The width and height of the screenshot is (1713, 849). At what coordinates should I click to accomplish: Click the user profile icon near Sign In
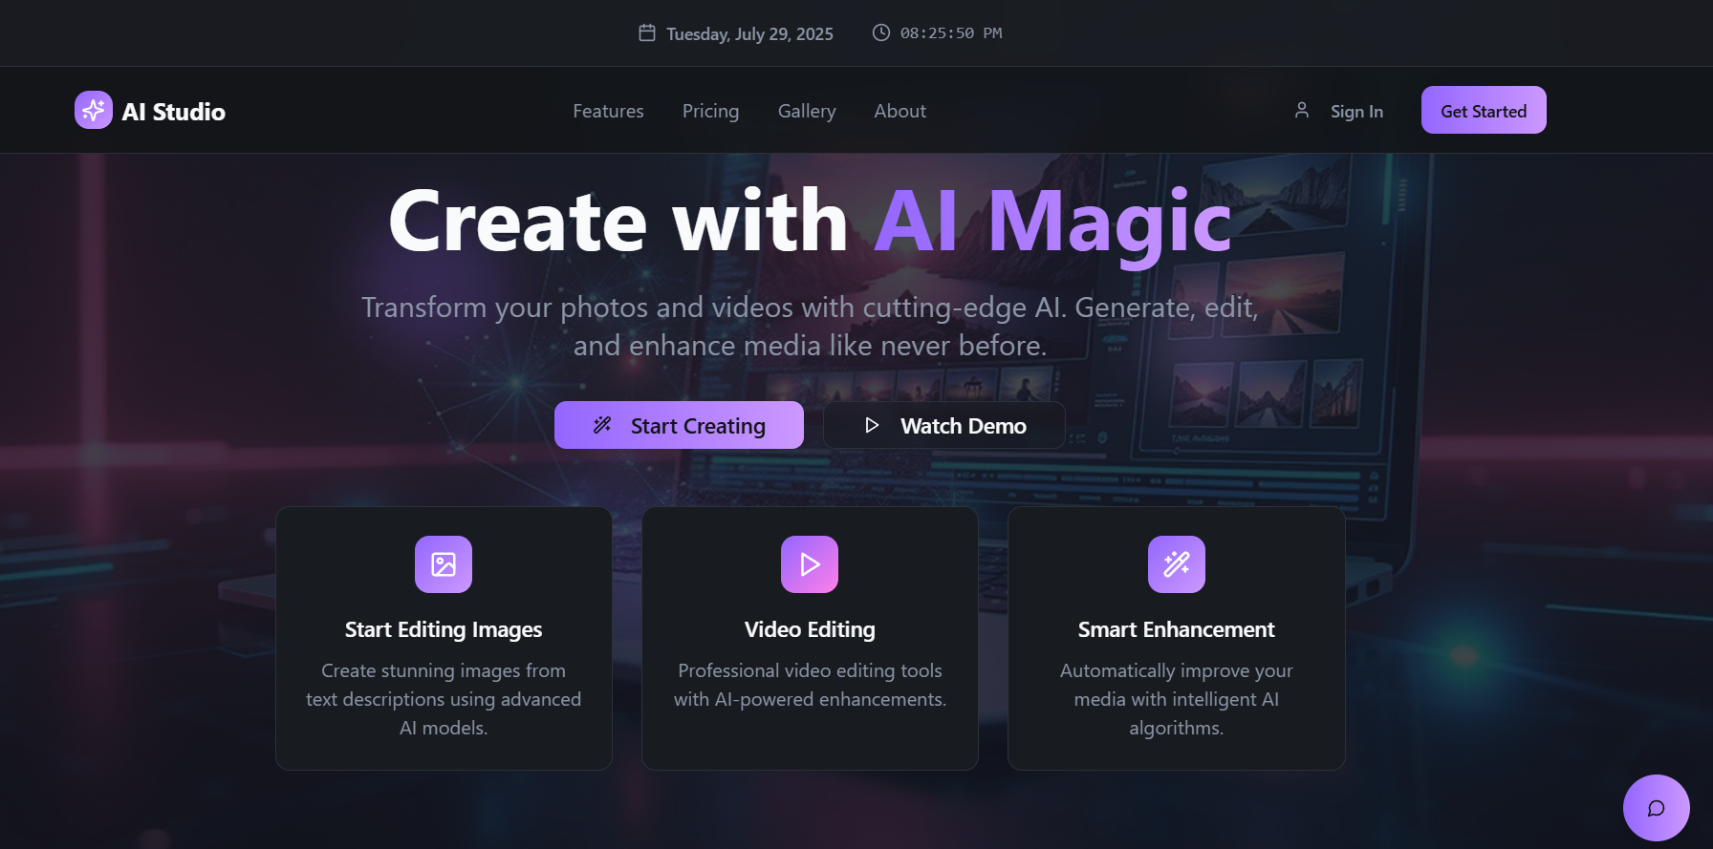pos(1301,111)
